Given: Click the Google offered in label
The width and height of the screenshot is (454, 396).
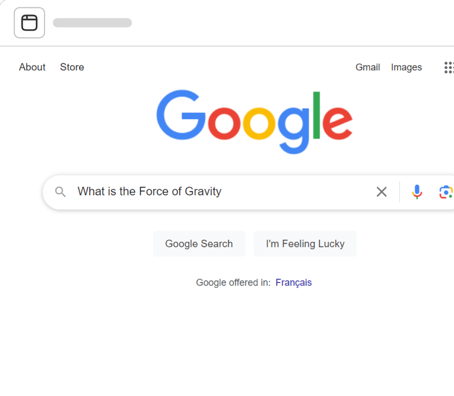Looking at the screenshot, I should pos(233,282).
